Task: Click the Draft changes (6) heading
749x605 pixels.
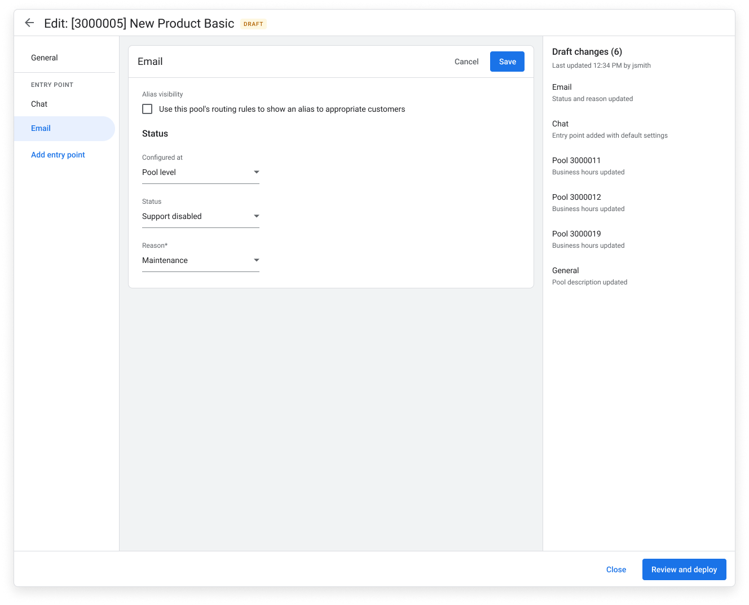Action: pyautogui.click(x=587, y=51)
